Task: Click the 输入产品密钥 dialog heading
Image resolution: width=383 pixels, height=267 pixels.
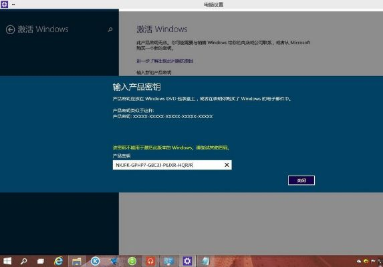Action: point(137,87)
